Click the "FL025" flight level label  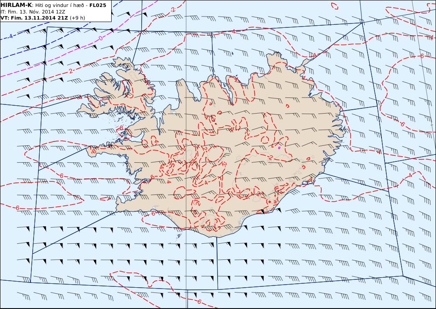click(98, 5)
